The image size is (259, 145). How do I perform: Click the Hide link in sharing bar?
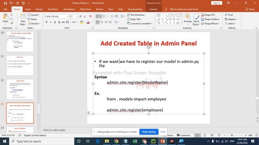[163, 132]
